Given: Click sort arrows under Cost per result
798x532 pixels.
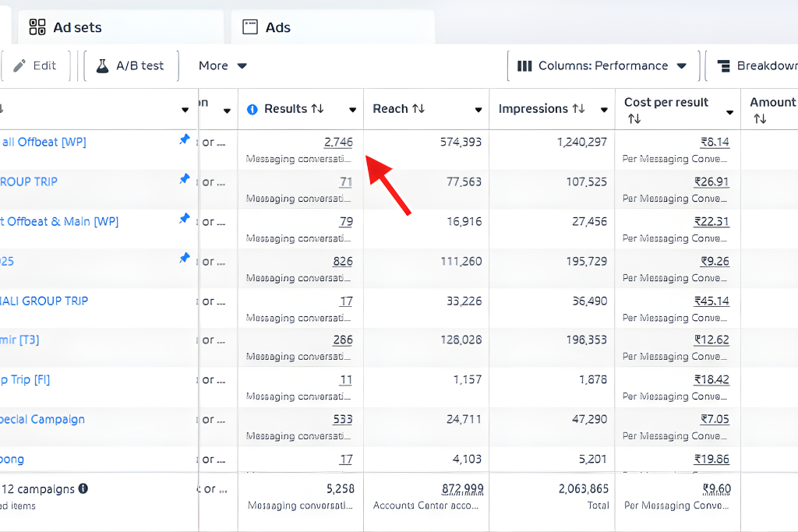Looking at the screenshot, I should 634,119.
